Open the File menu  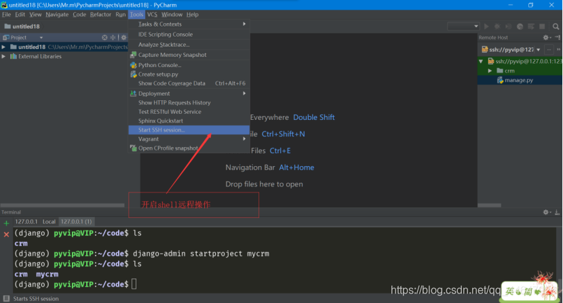(7, 14)
